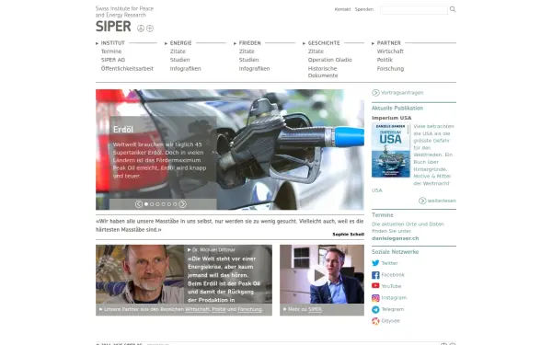
Task: Click the plus circle icon beside SIPER logo
Action: 150,29
